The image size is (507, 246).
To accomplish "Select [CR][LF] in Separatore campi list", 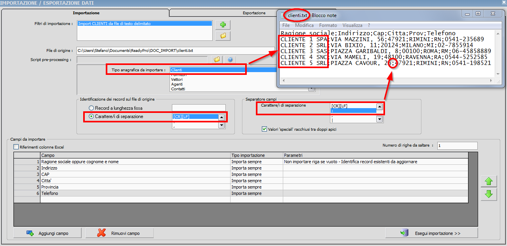I will click(353, 106).
